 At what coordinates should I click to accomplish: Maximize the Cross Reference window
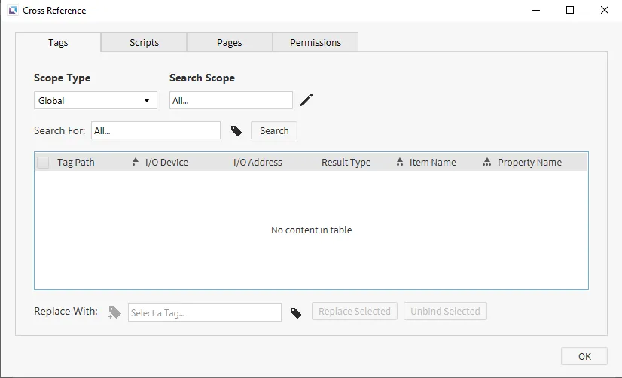click(570, 11)
